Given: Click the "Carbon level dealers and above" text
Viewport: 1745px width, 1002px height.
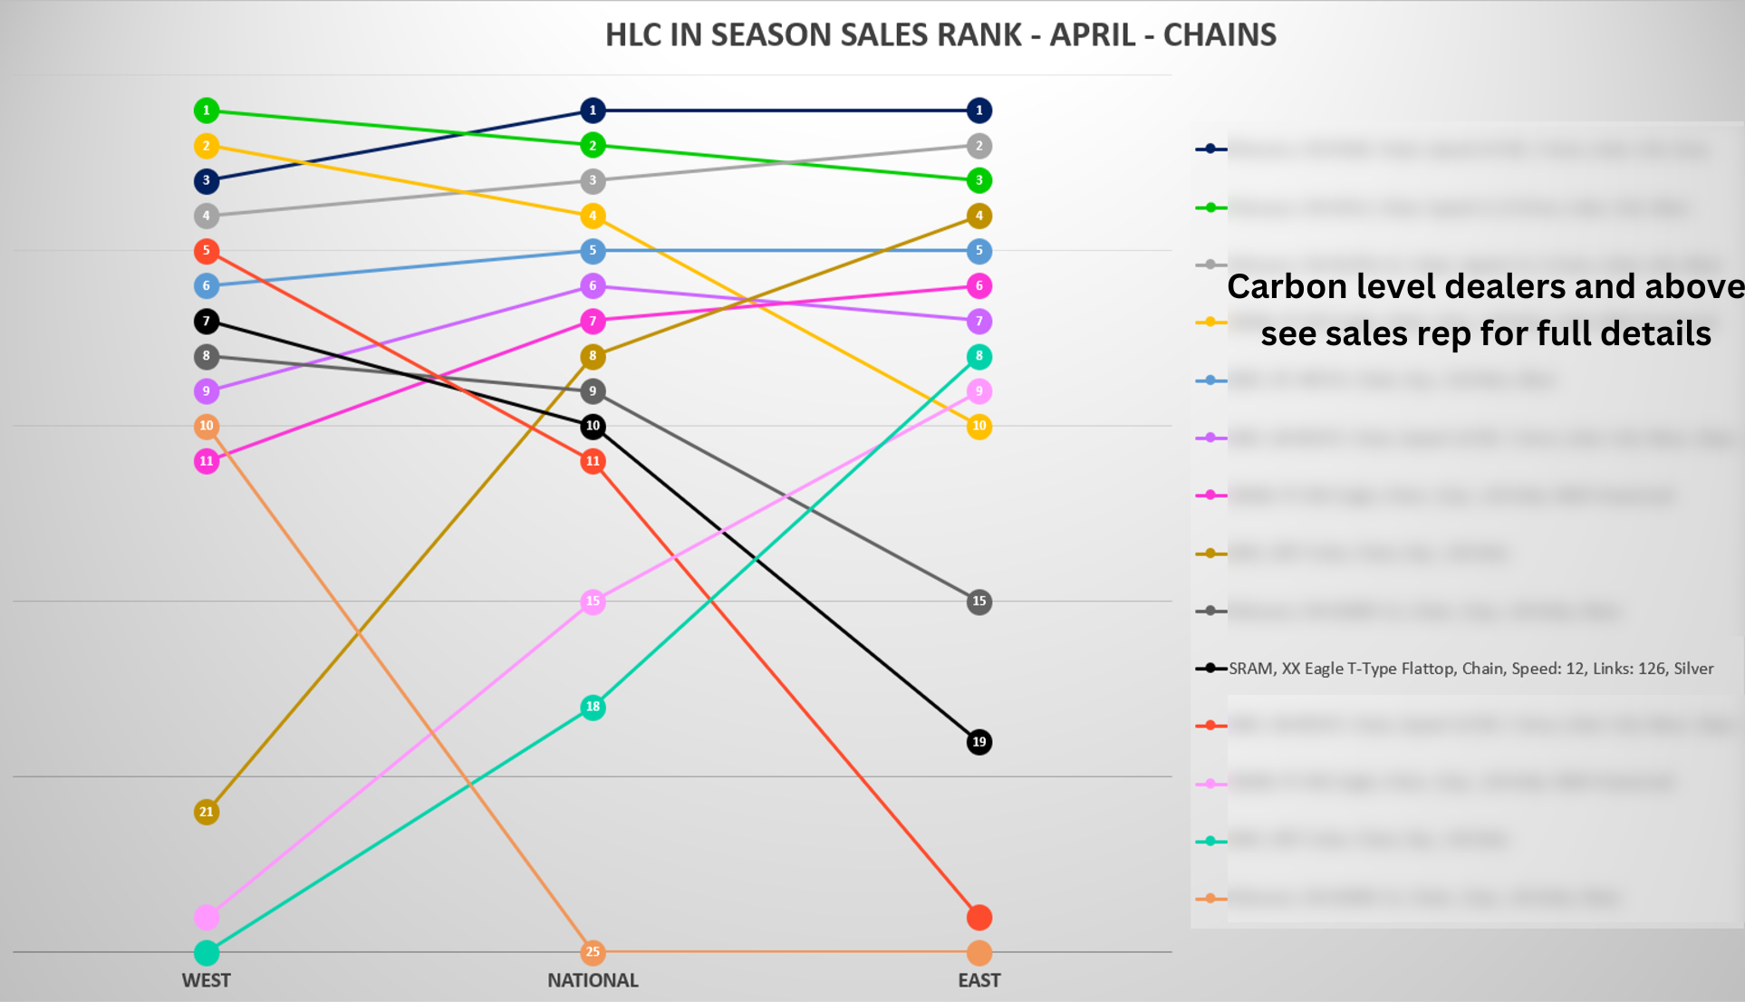Looking at the screenshot, I should [1485, 286].
